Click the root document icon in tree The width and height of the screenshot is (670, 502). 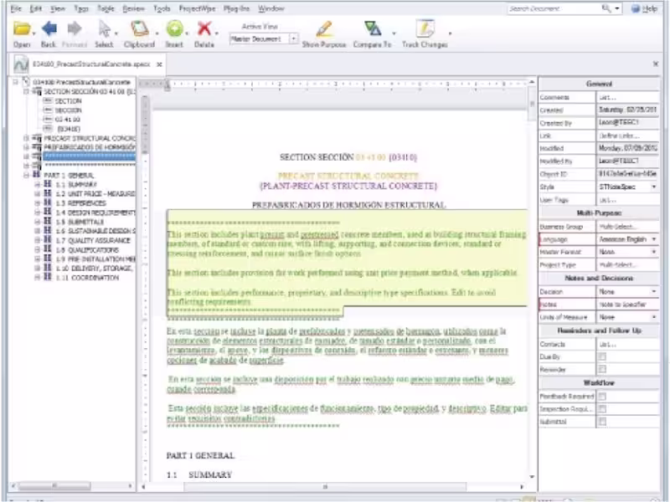[x=26, y=81]
